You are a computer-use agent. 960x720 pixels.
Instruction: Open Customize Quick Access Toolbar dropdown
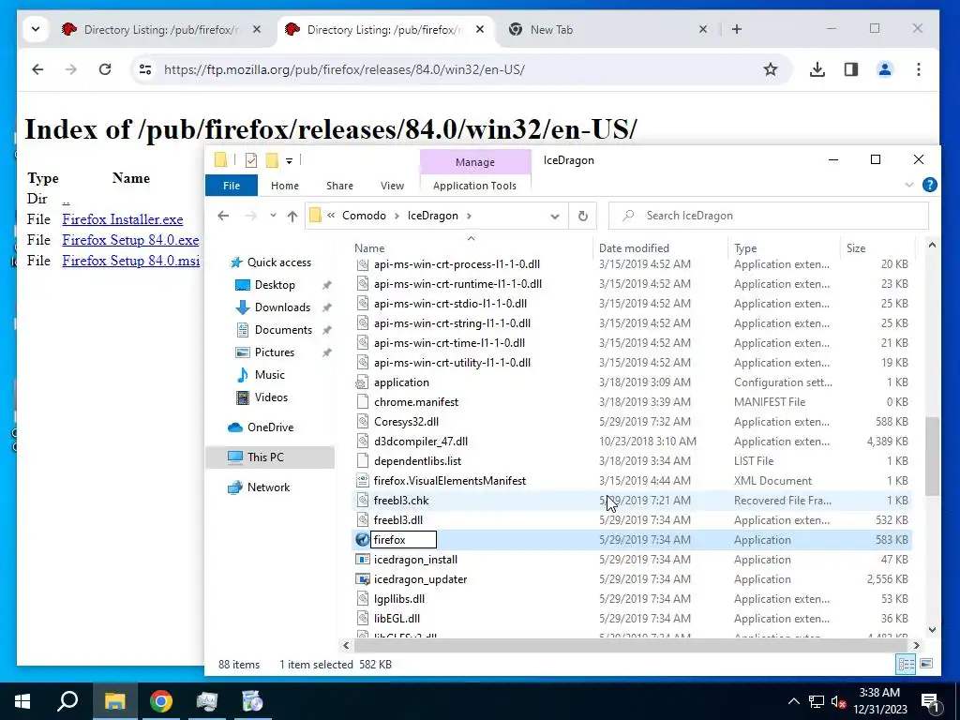[289, 161]
